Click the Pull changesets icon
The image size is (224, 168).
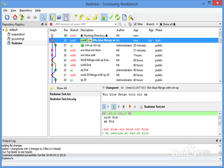click(x=81, y=18)
